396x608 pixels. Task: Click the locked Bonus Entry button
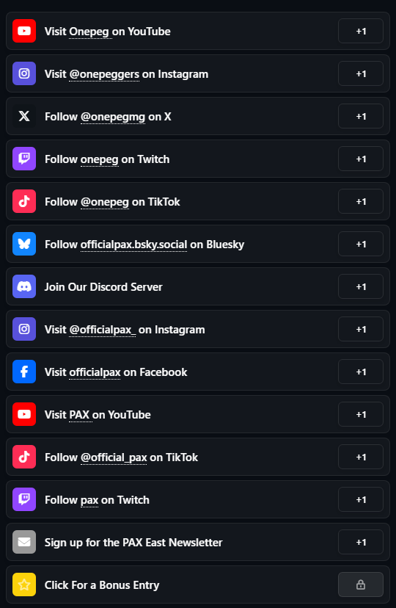click(x=361, y=585)
